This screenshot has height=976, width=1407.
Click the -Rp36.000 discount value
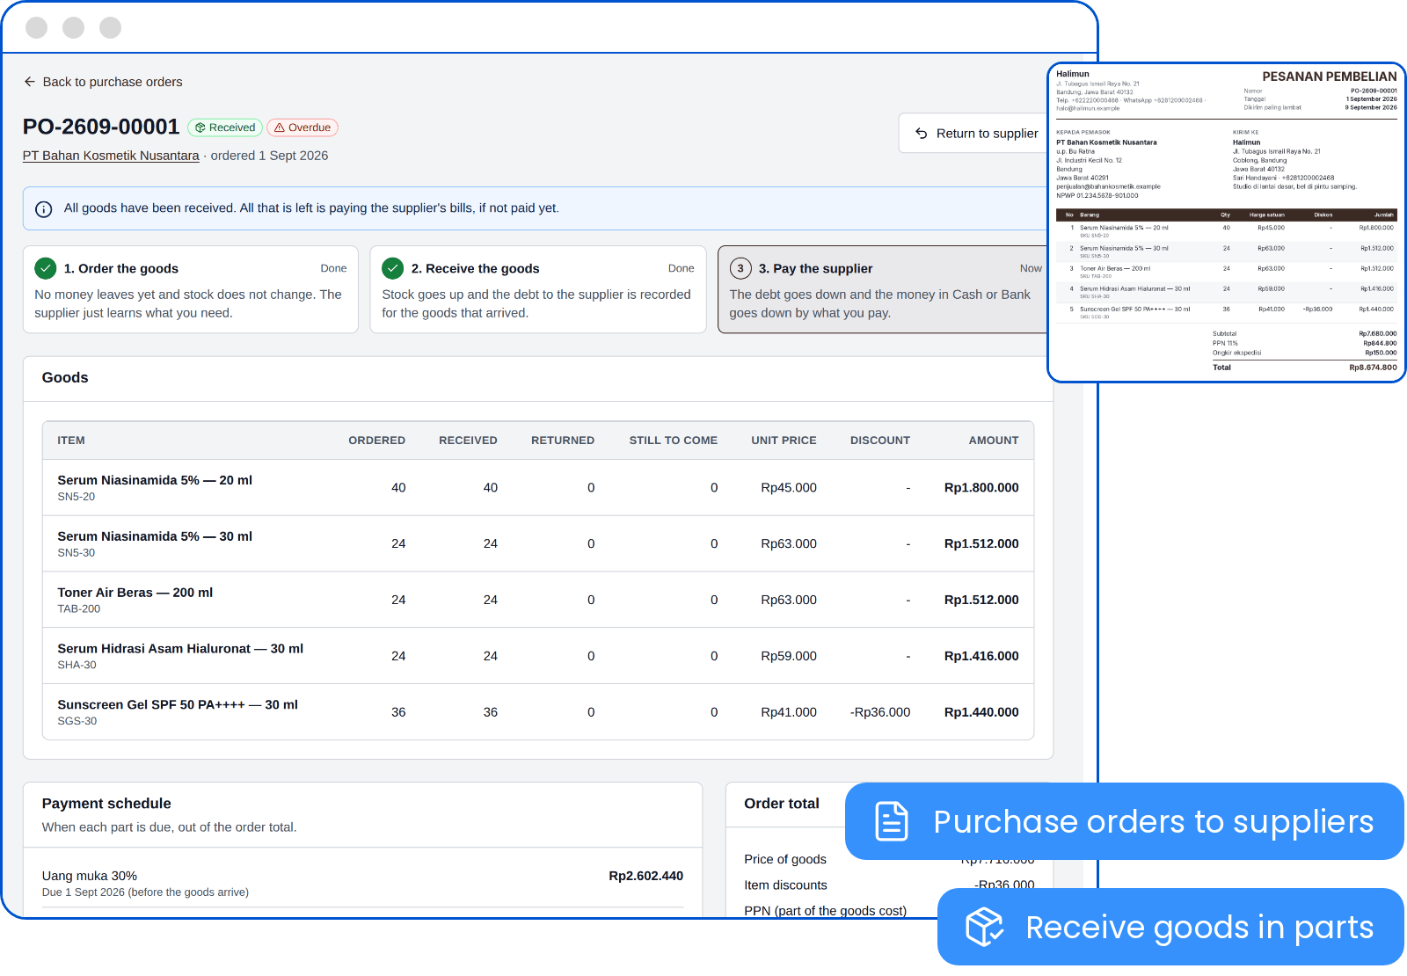click(880, 712)
